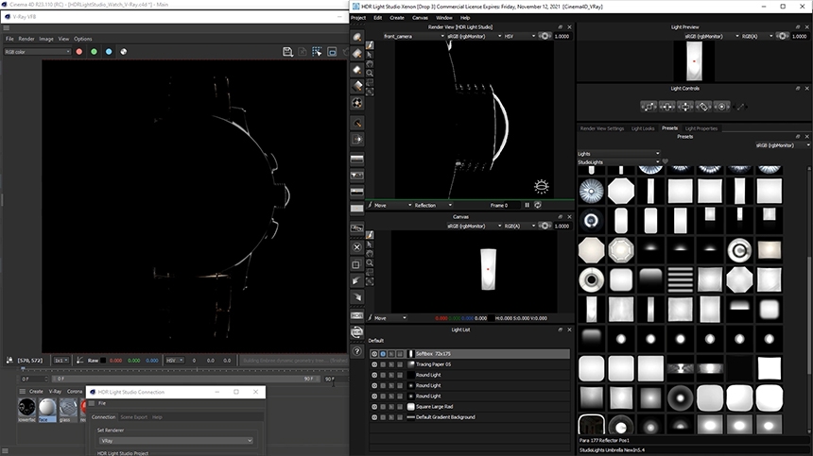Select zoom magnifier tool in Render View

pyautogui.click(x=370, y=73)
